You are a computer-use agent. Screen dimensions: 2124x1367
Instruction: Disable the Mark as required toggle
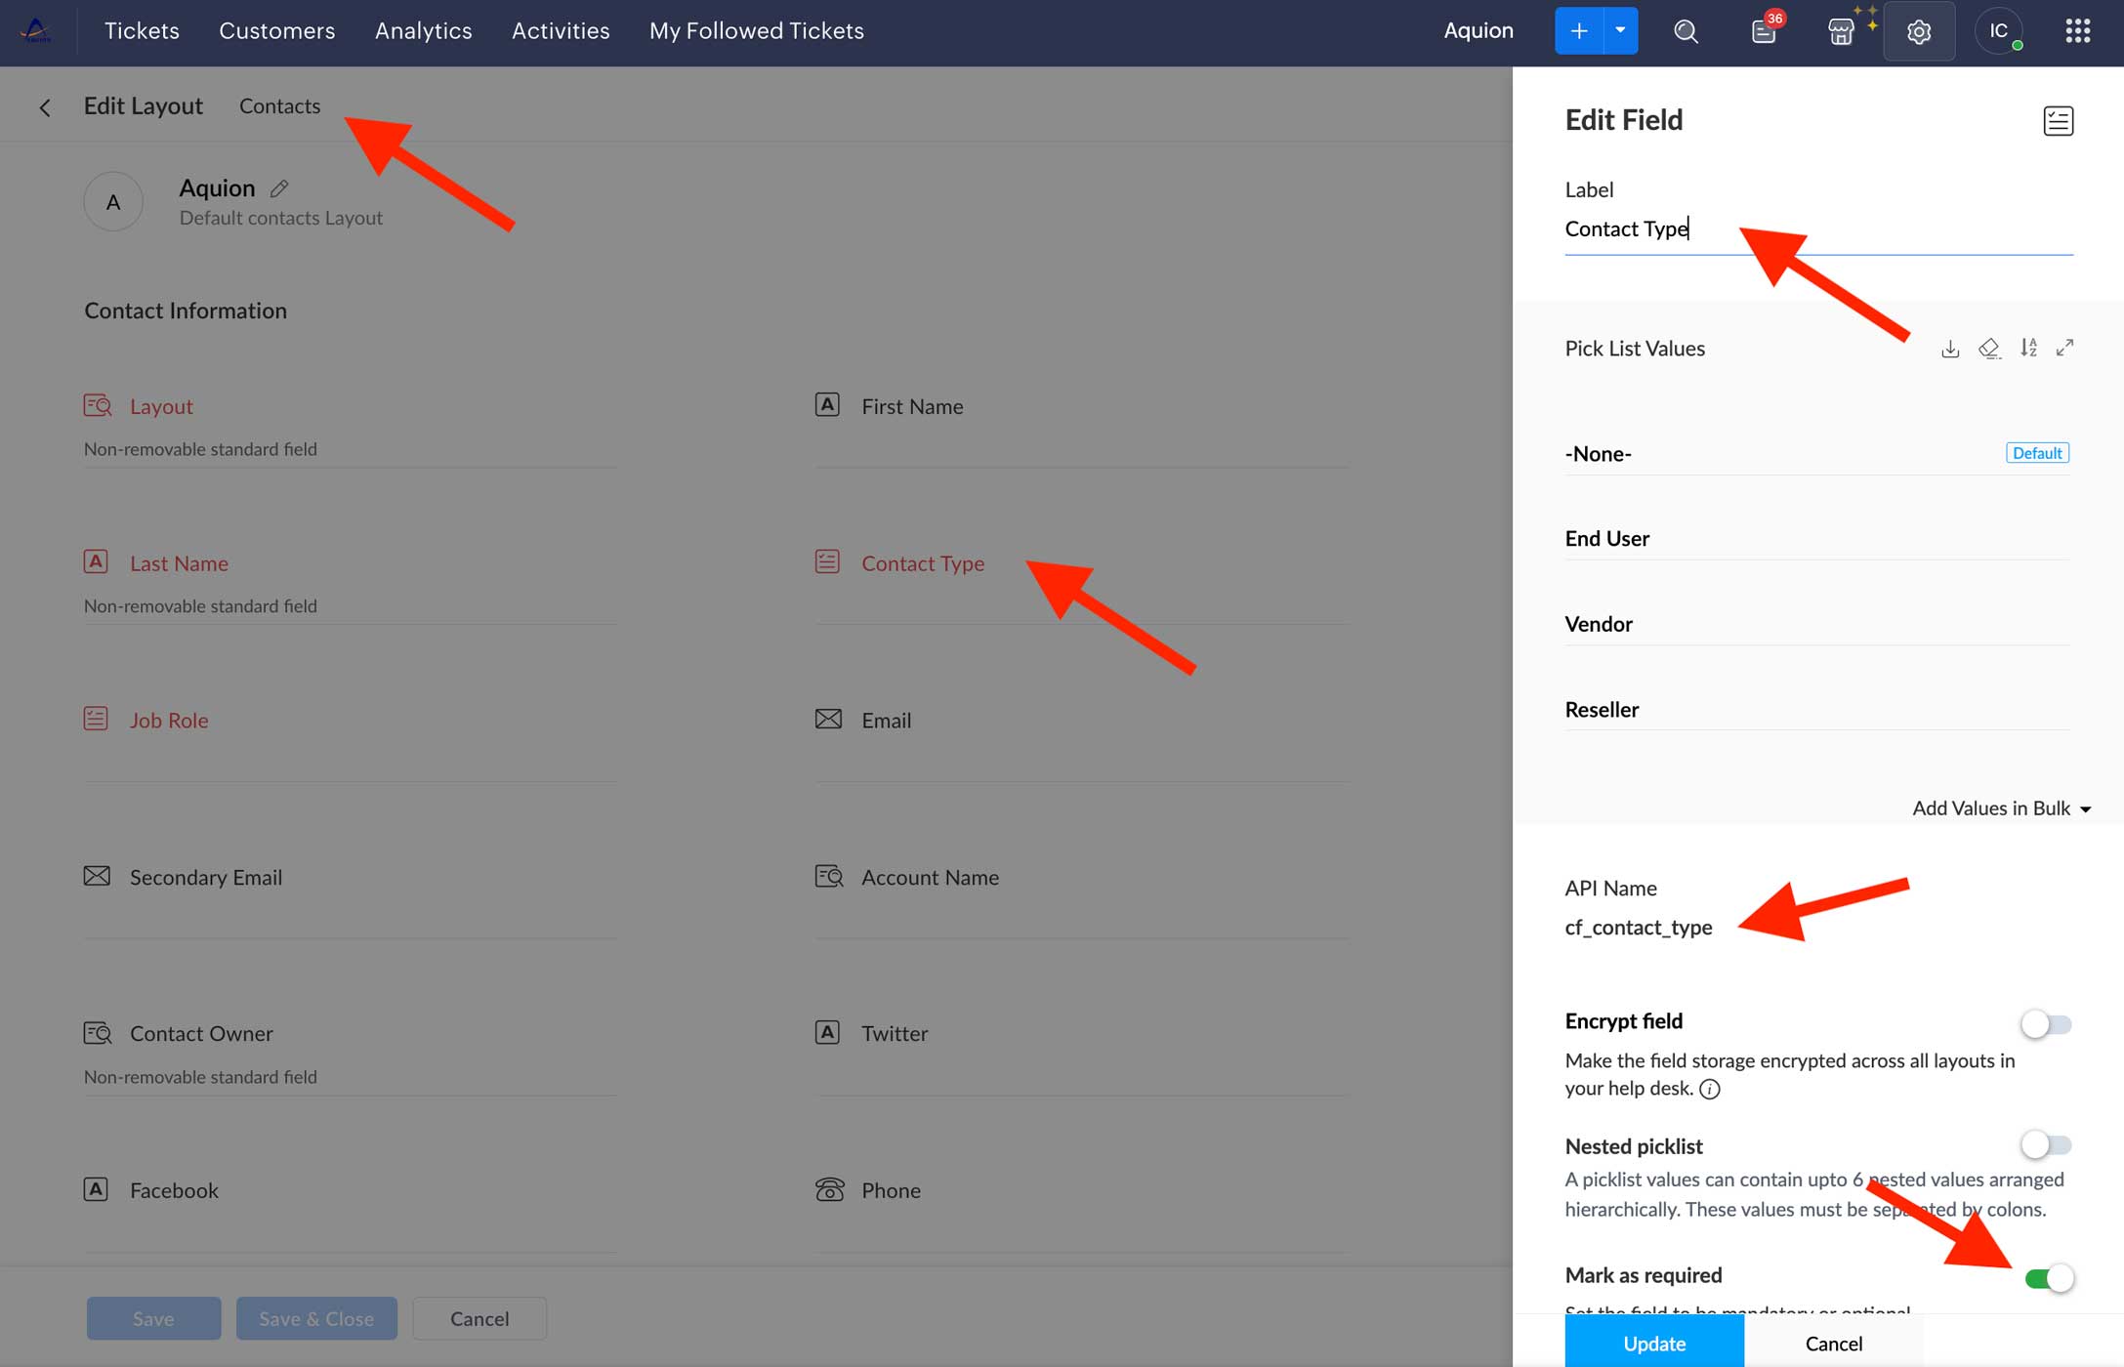(2049, 1277)
